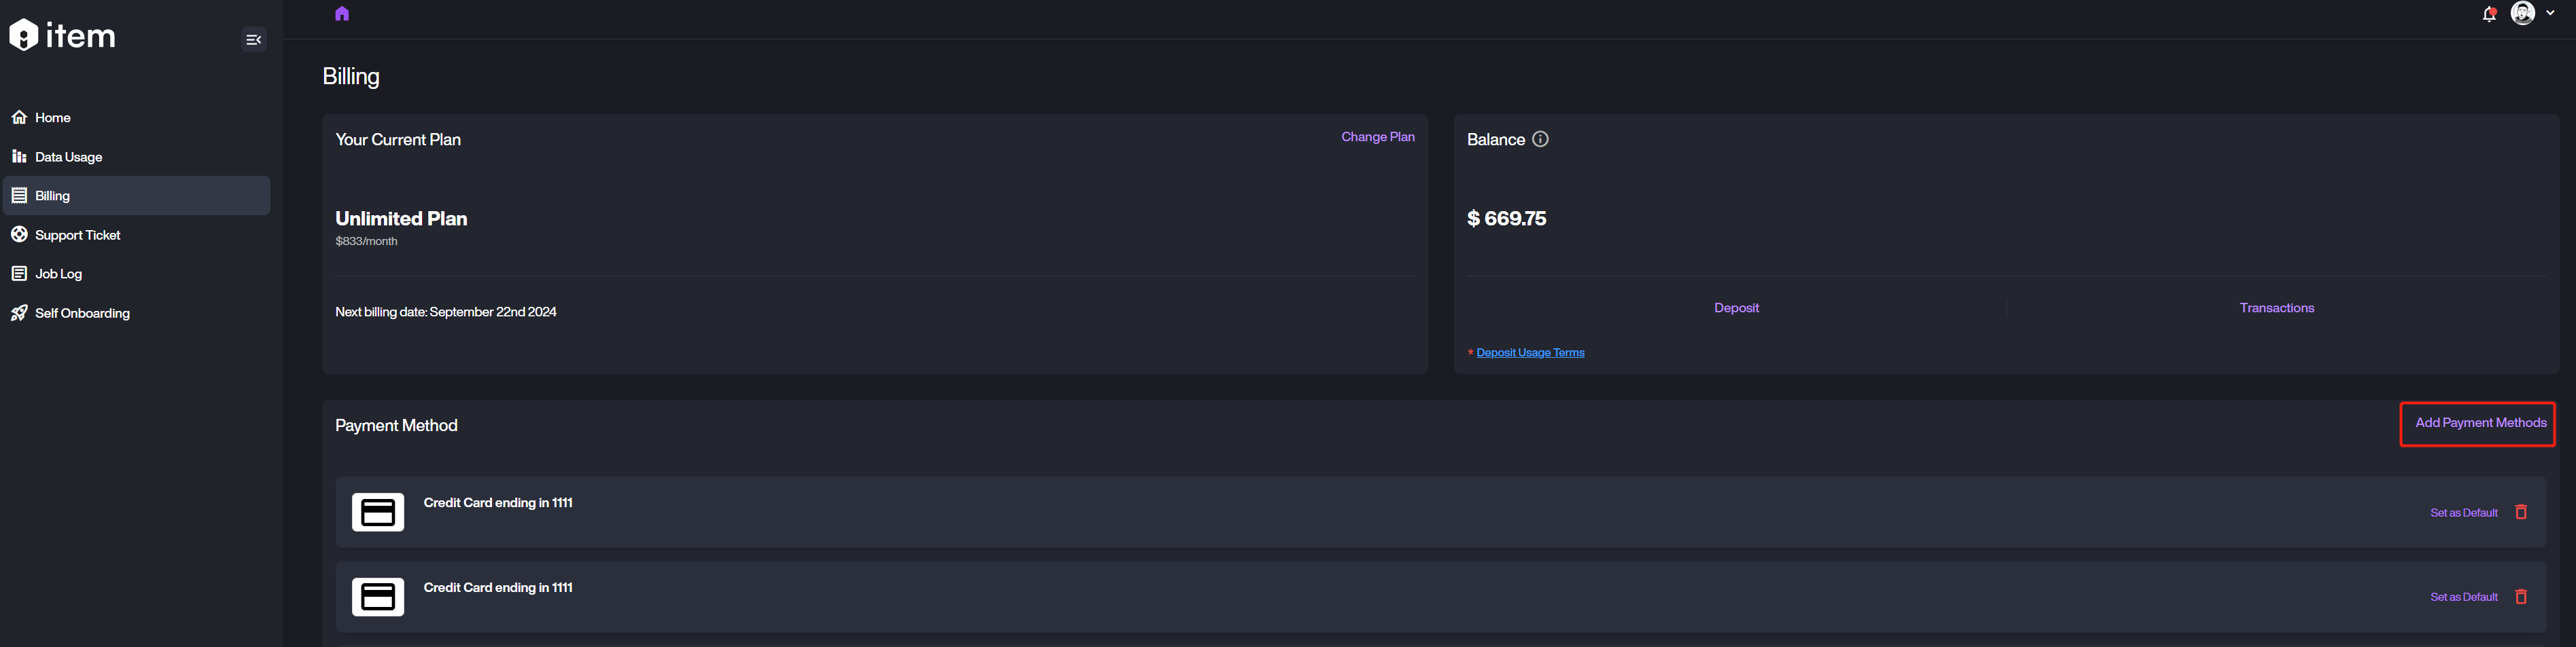Expand the account dropdown chevron
Image resolution: width=2576 pixels, height=647 pixels.
pyautogui.click(x=2550, y=14)
